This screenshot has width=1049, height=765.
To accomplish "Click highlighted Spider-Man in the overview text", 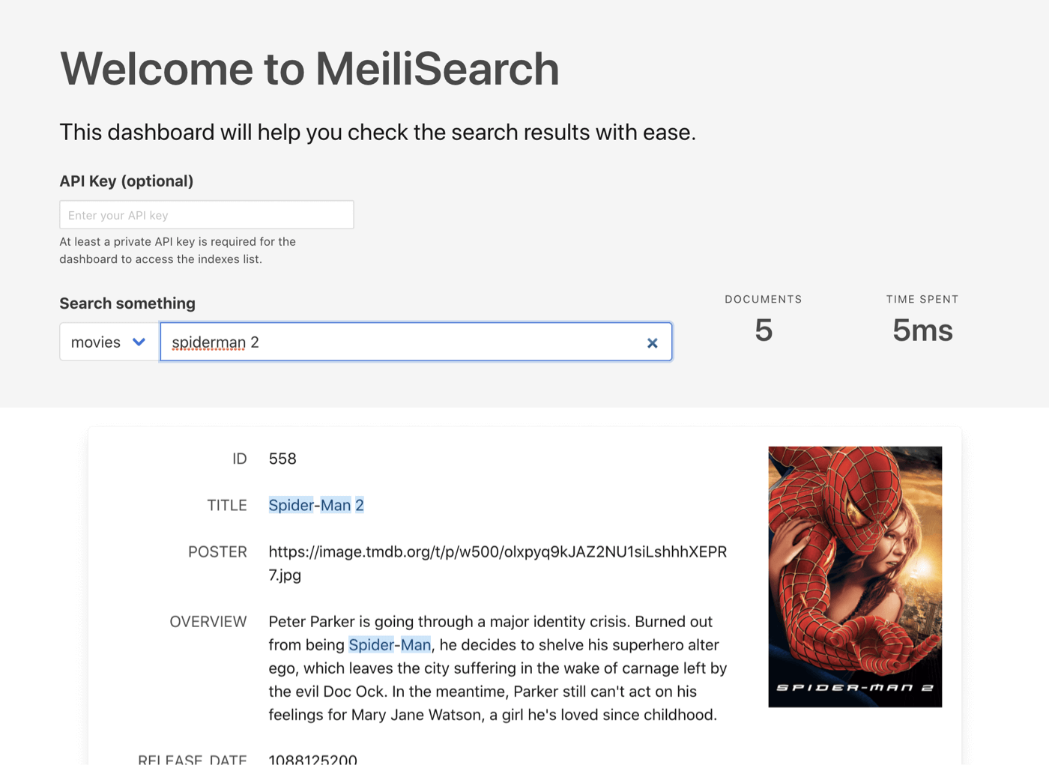I will 390,645.
